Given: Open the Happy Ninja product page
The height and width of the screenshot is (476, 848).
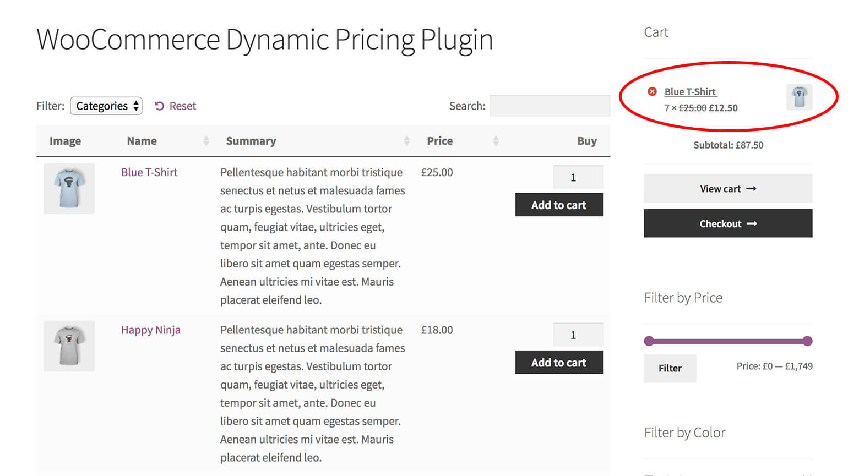Looking at the screenshot, I should [x=151, y=330].
